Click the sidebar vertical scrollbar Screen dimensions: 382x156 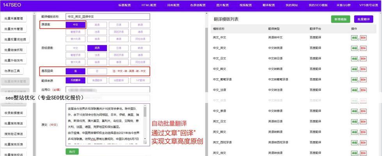(x=34, y=84)
